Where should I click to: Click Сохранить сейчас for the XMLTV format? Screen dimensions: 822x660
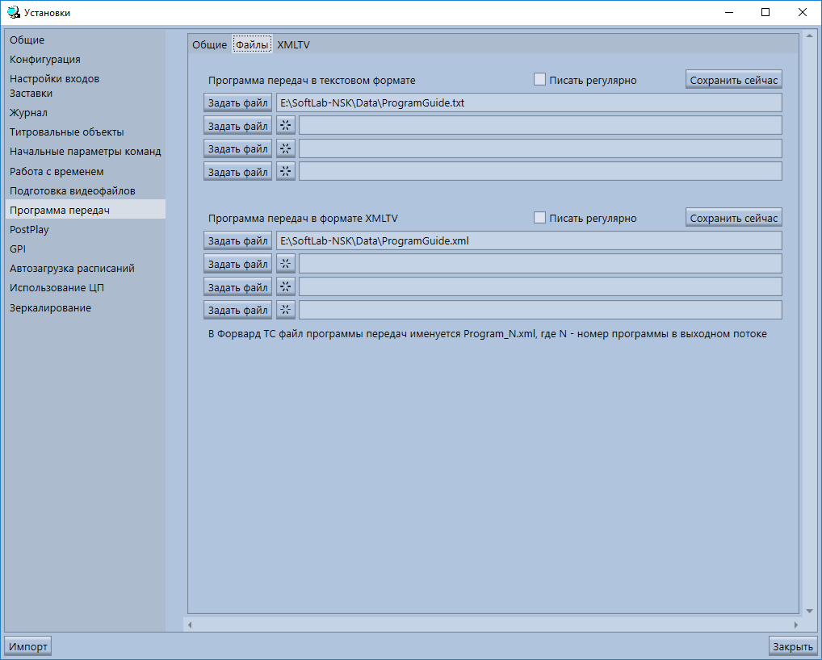[733, 218]
